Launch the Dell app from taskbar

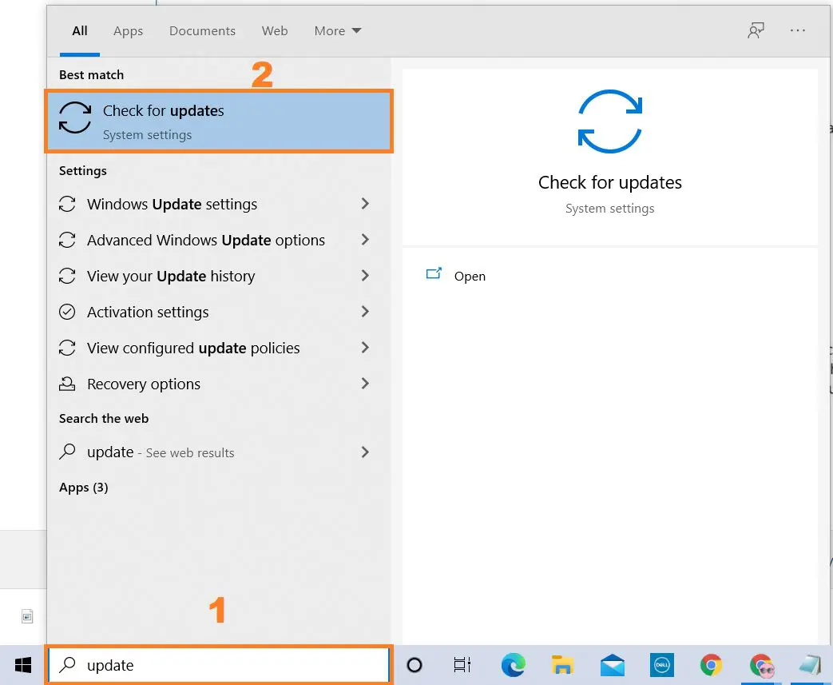coord(662,665)
